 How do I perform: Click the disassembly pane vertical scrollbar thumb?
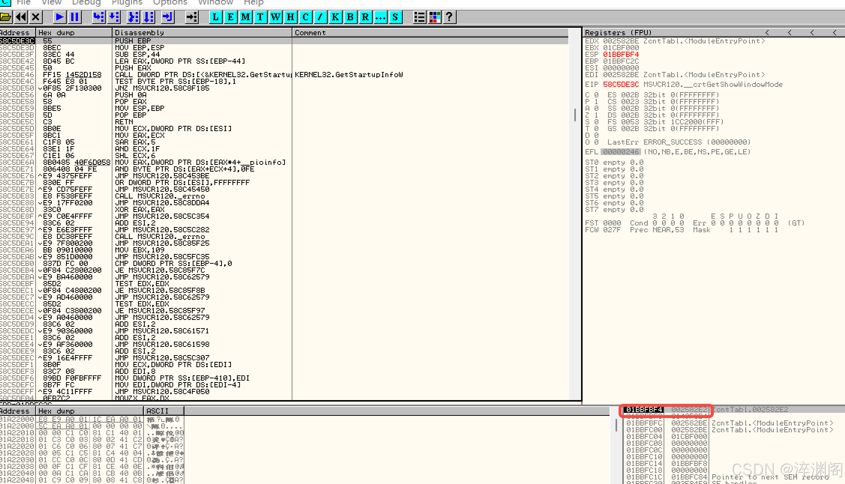pos(575,115)
